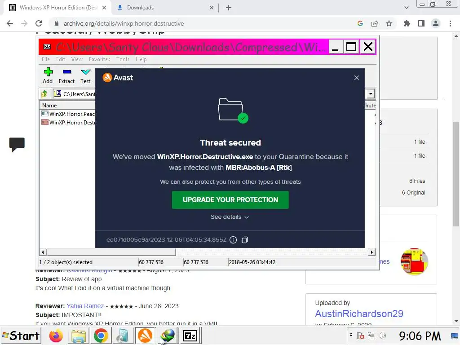Viewport: 460px width, 345px height.
Task: Copy the Avast event ID to clipboard
Action: (x=245, y=240)
